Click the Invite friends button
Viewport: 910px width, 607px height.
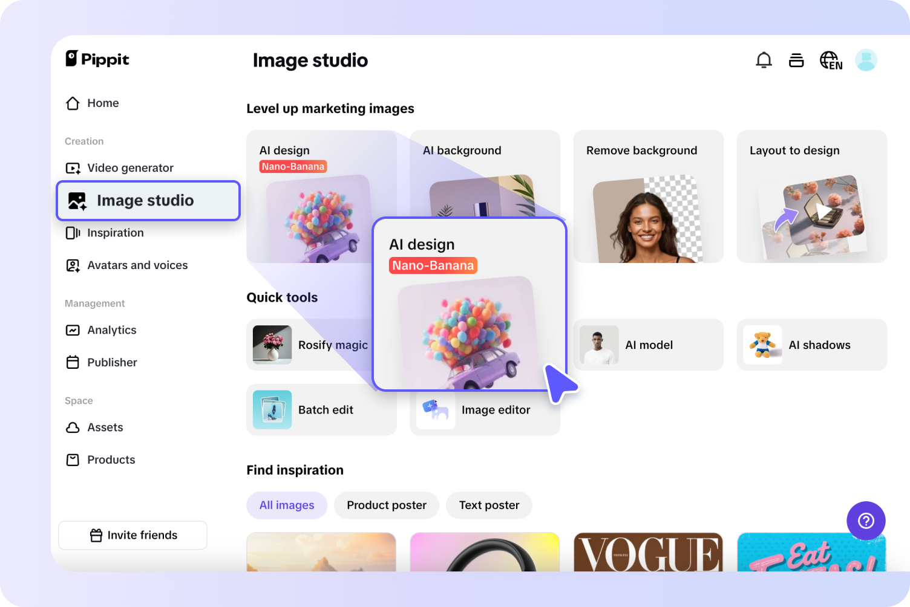click(x=133, y=535)
